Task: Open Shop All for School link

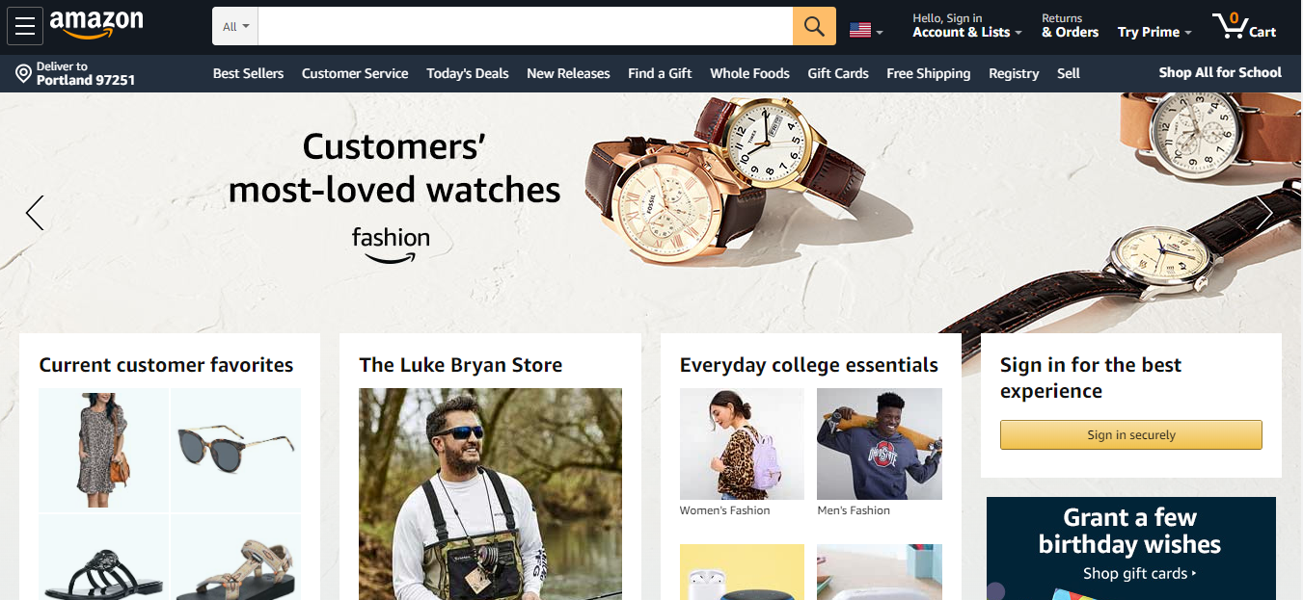Action: coord(1220,72)
